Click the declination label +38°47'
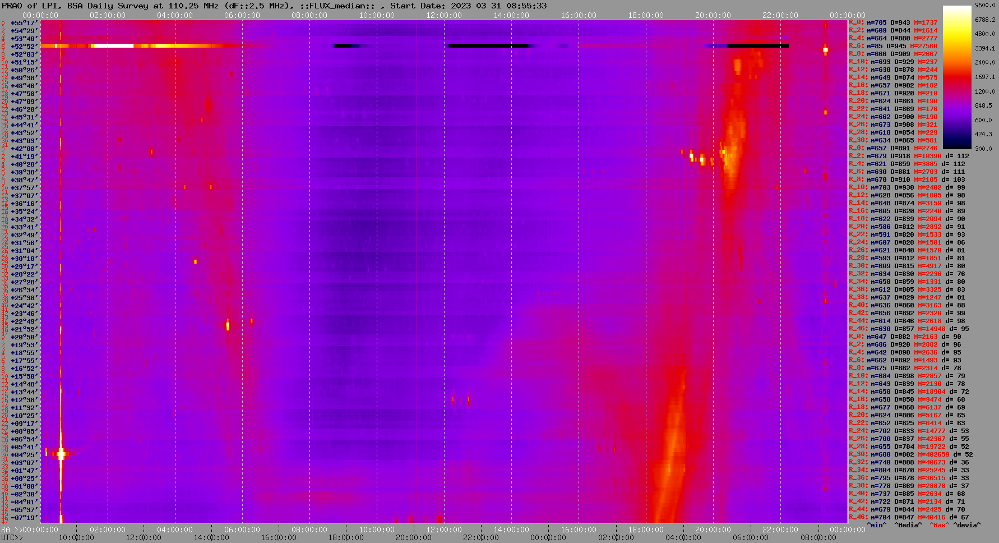This screenshot has height=543, width=999. pyautogui.click(x=24, y=180)
